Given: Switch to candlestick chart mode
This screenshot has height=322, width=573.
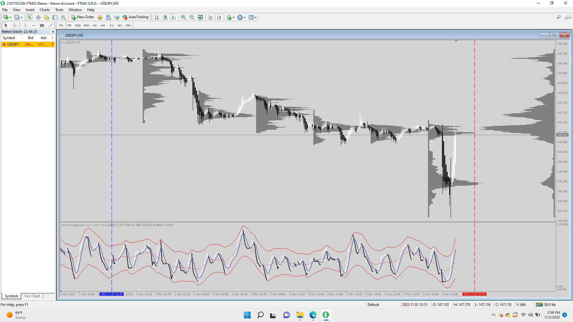Looking at the screenshot, I should click(165, 17).
